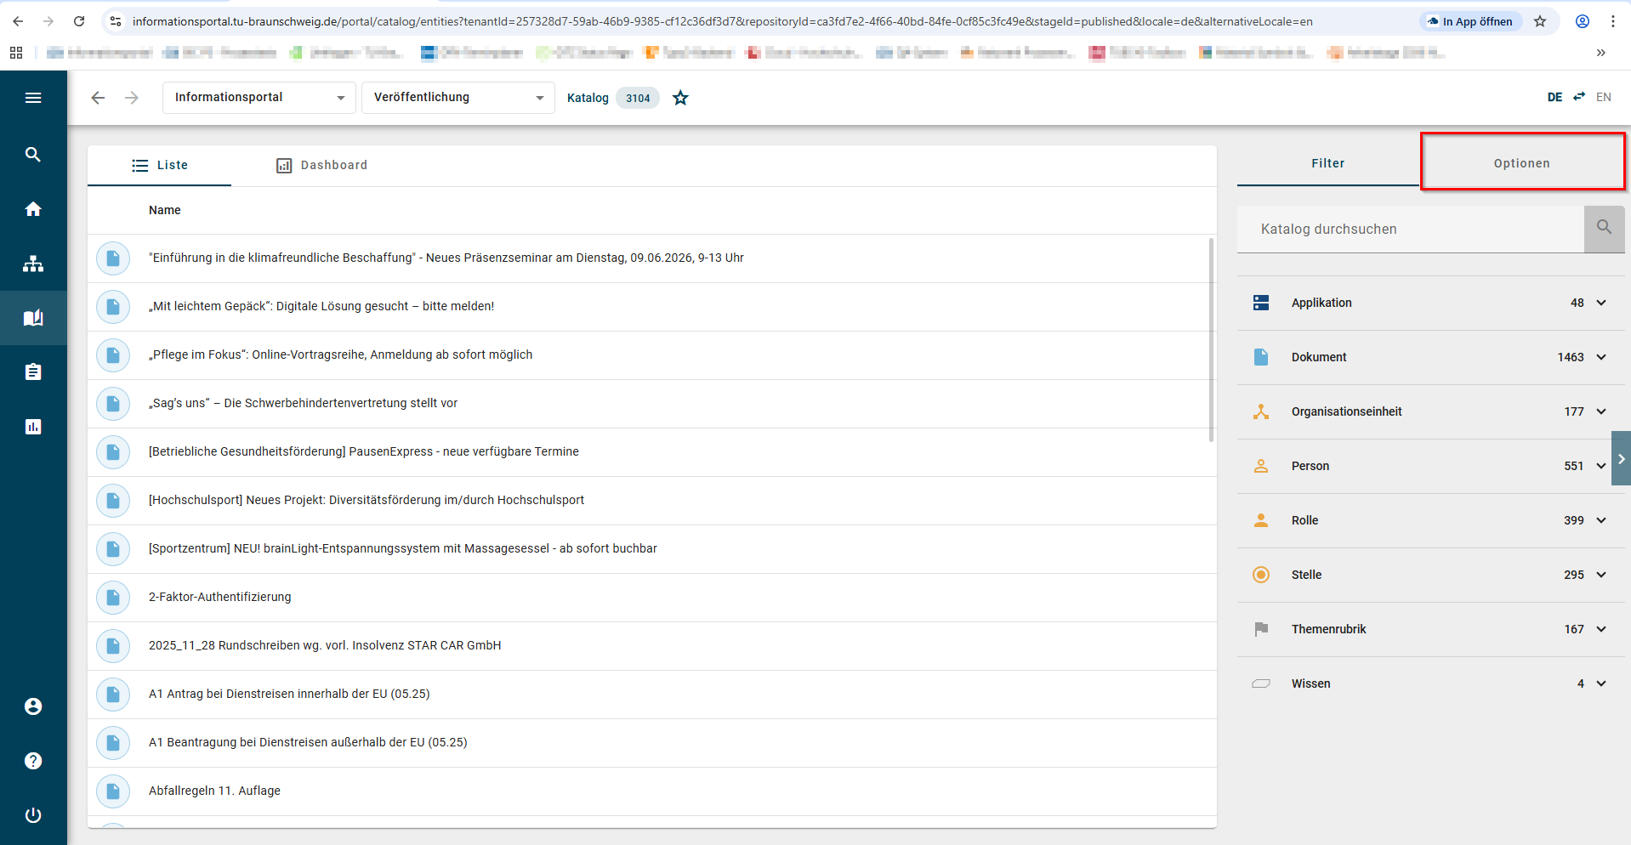
Task: Mark catalog as favorite with star
Action: pos(680,98)
